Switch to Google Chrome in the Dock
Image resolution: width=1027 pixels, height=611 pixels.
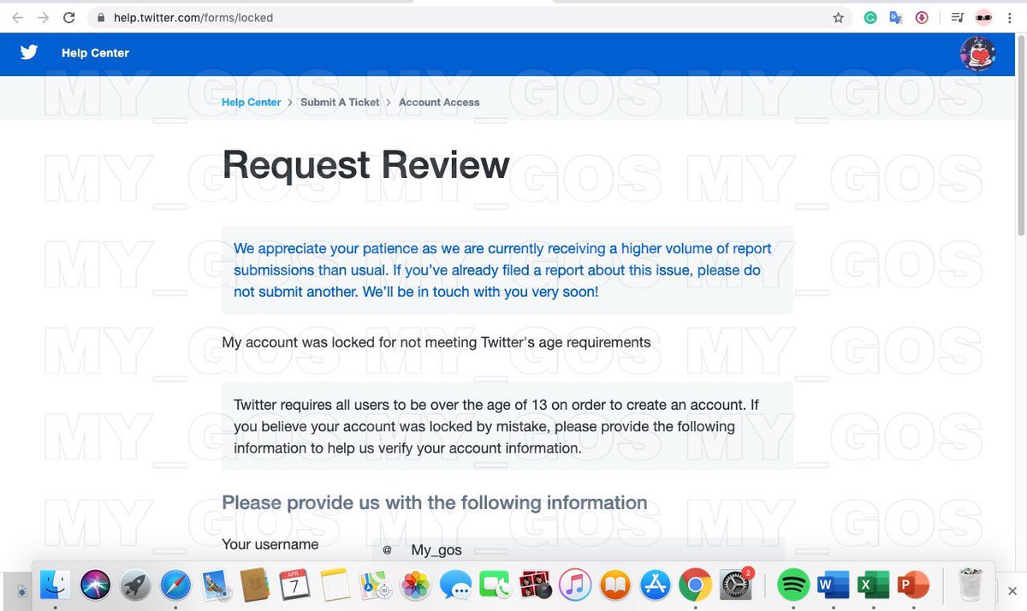click(x=695, y=585)
